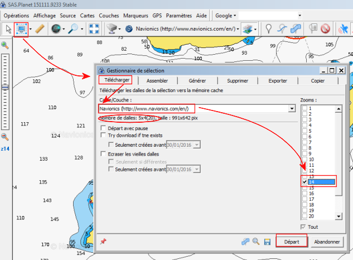Switch to the Exporter tab
The height and width of the screenshot is (260, 353).
click(x=278, y=81)
